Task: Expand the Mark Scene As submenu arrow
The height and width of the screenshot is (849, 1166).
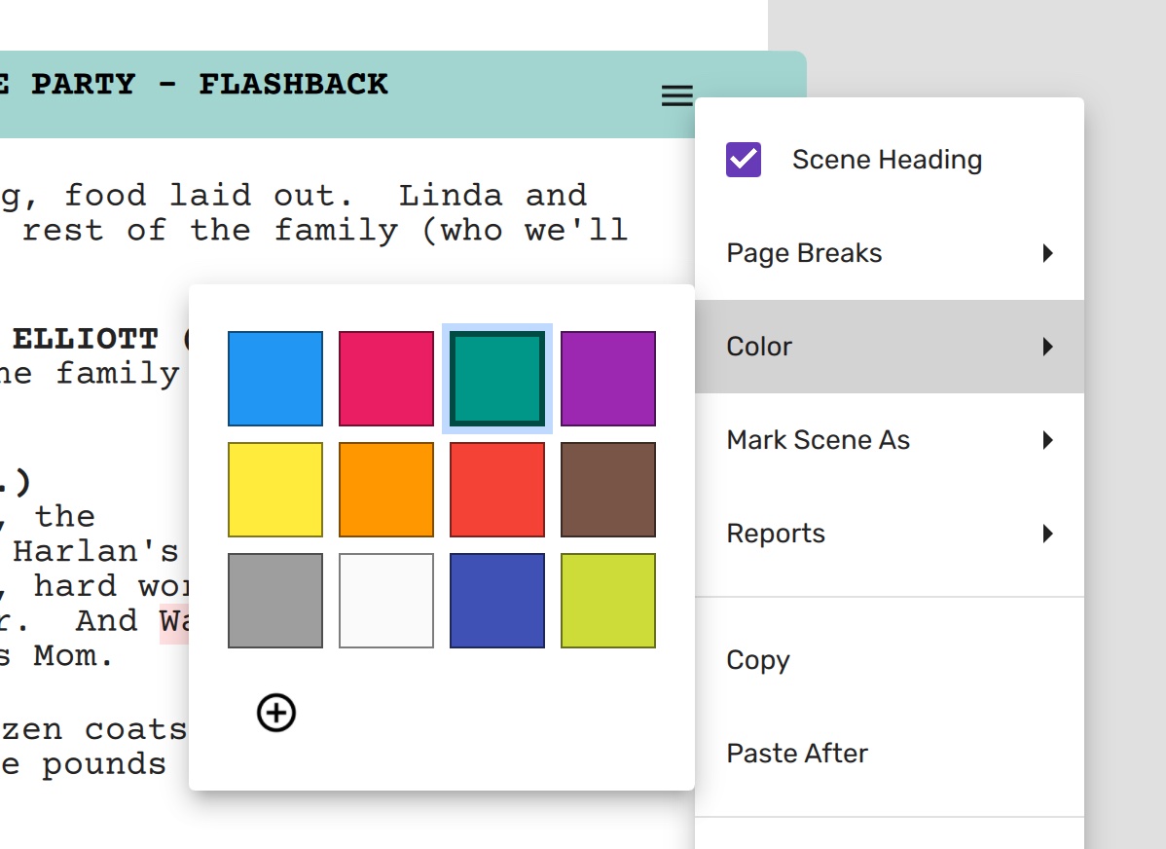Action: point(1047,440)
